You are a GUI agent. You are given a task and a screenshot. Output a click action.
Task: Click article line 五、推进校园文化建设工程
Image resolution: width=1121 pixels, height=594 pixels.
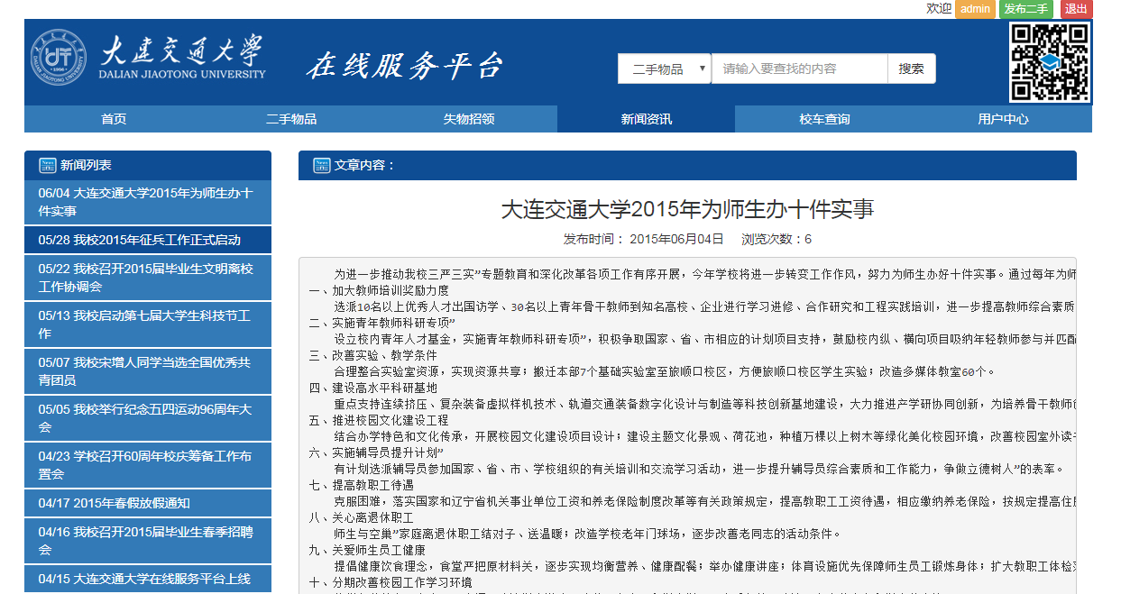point(378,420)
